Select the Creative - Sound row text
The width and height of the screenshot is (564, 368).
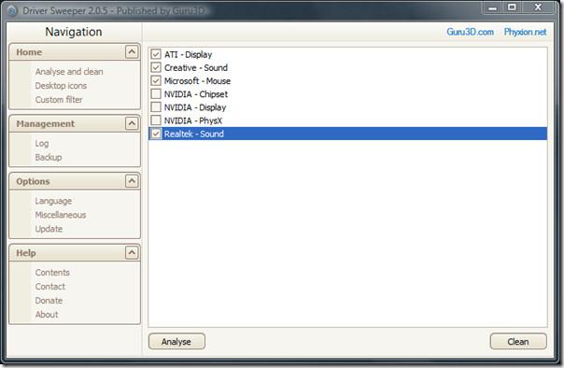point(196,67)
